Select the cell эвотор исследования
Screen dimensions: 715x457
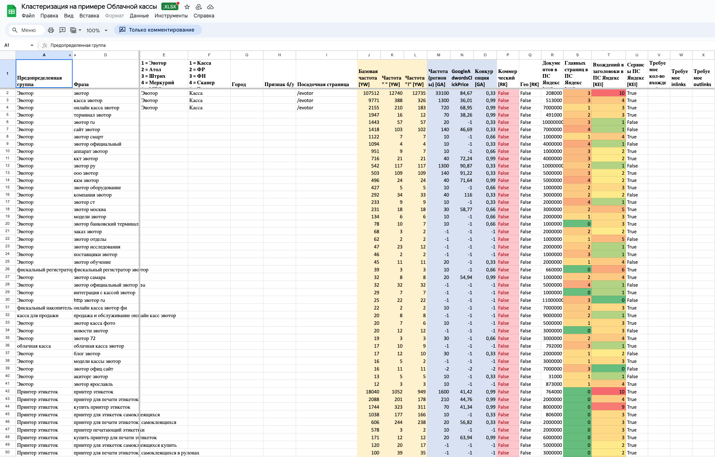coord(106,247)
